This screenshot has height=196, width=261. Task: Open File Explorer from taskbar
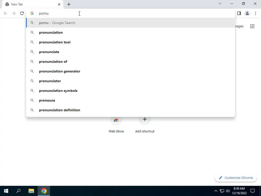click(31, 191)
